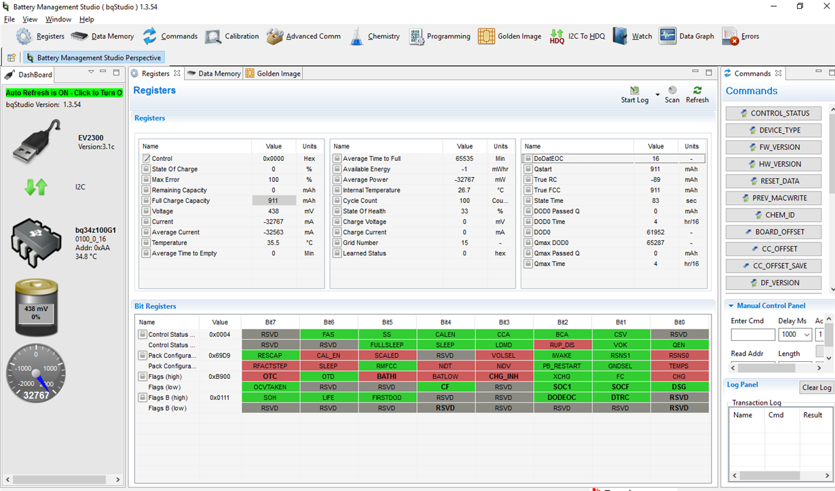Click the Clear Log button
This screenshot has width=835, height=491.
click(817, 388)
